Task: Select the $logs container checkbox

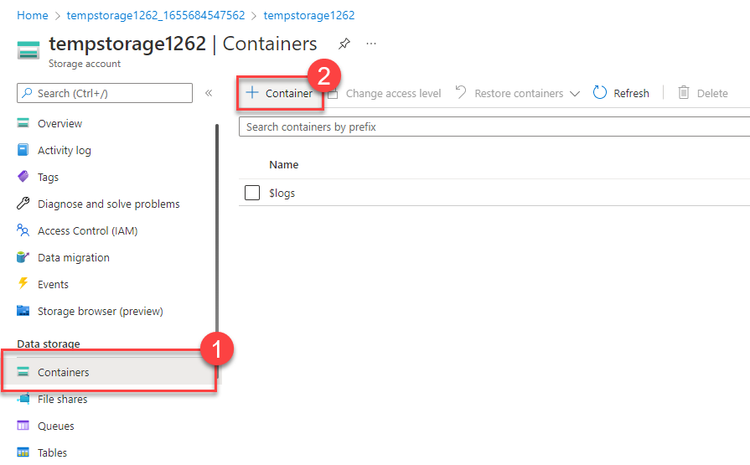Action: pyautogui.click(x=252, y=194)
